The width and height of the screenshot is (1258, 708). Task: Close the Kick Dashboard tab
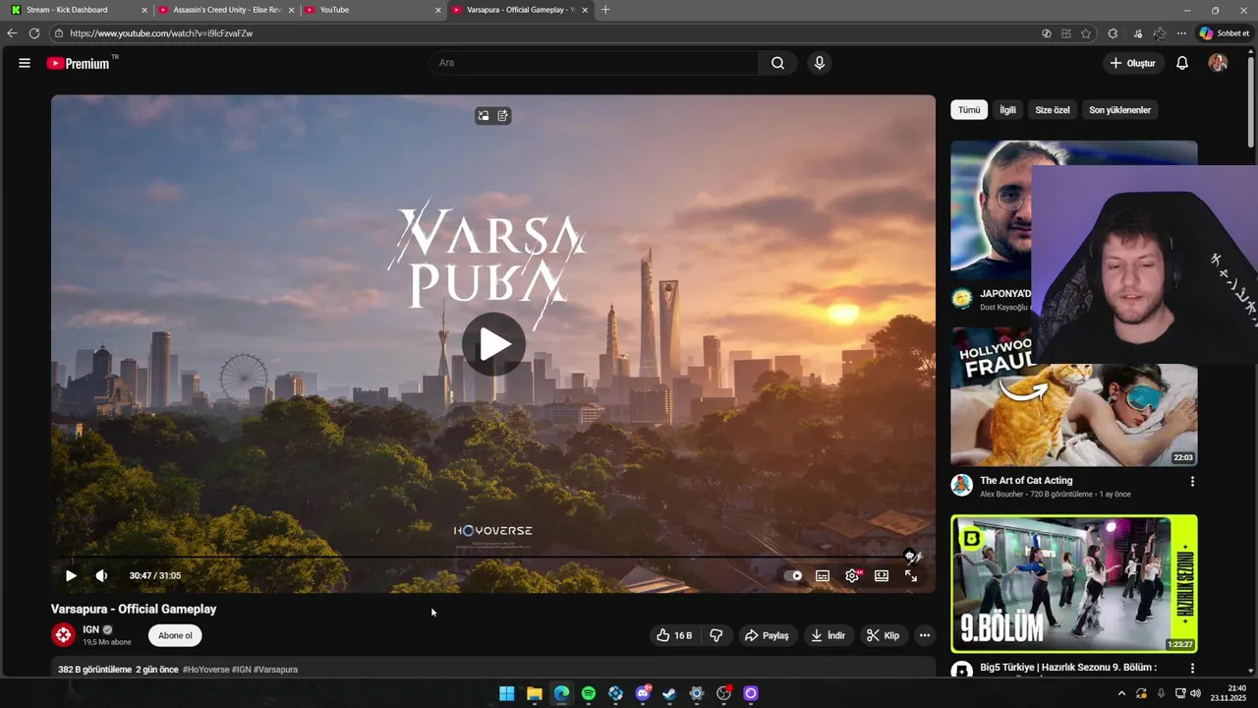click(x=144, y=10)
